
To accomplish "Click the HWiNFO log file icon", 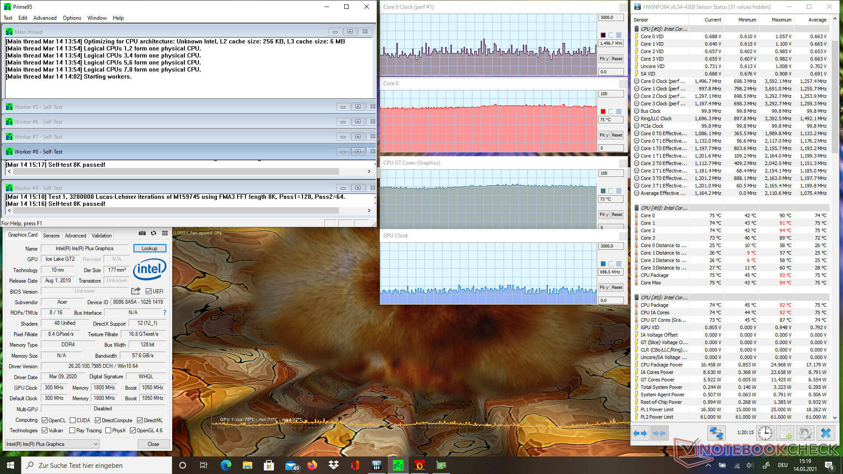I will (x=785, y=433).
